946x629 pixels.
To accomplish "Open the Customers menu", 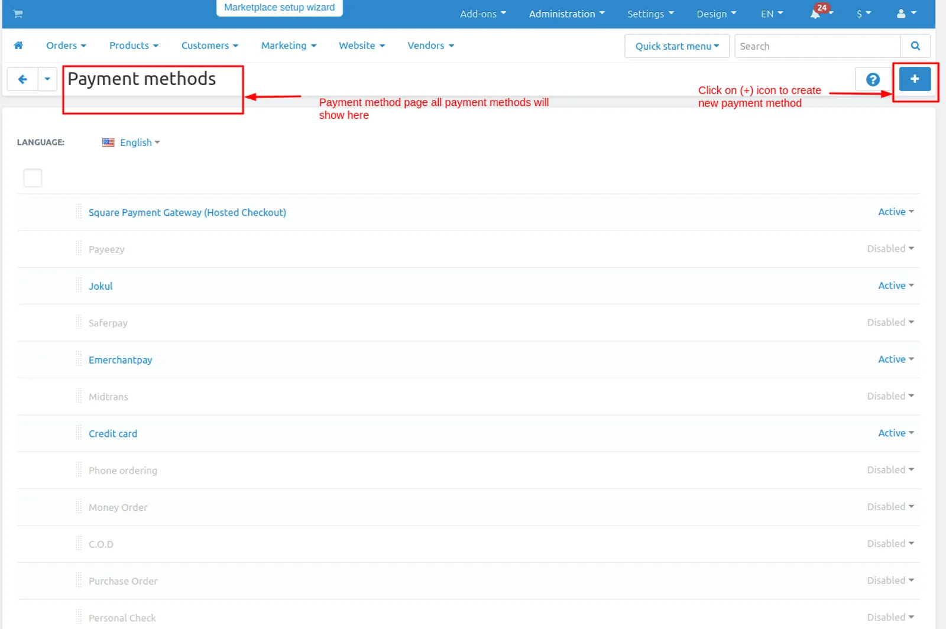I will [210, 46].
